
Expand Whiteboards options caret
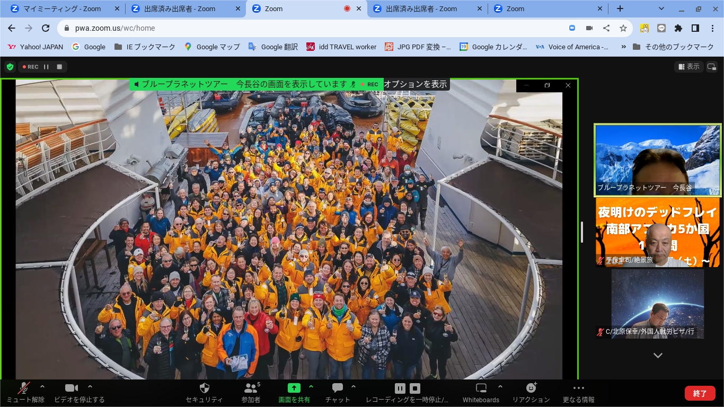pos(500,387)
